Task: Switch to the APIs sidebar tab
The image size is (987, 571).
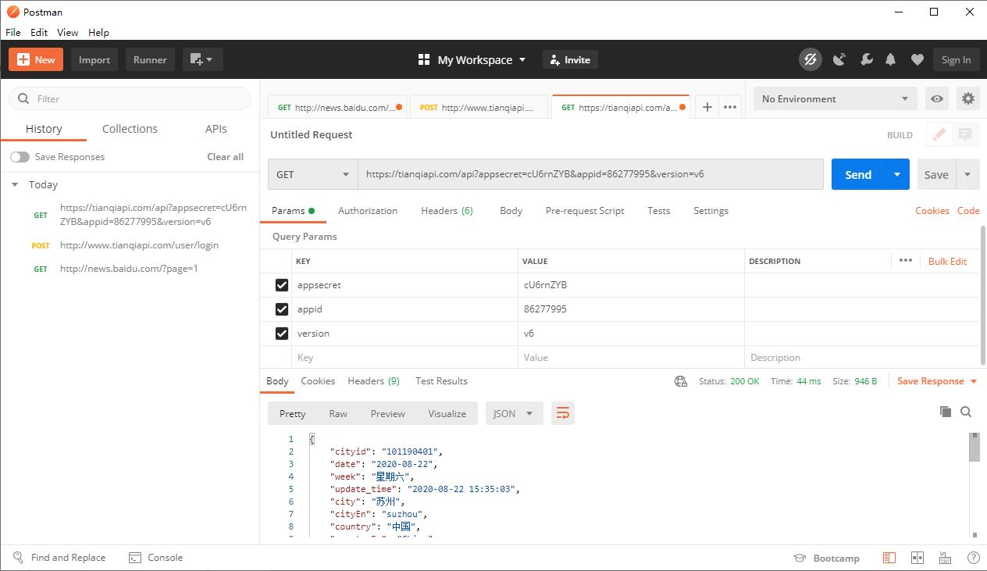Action: 216,129
